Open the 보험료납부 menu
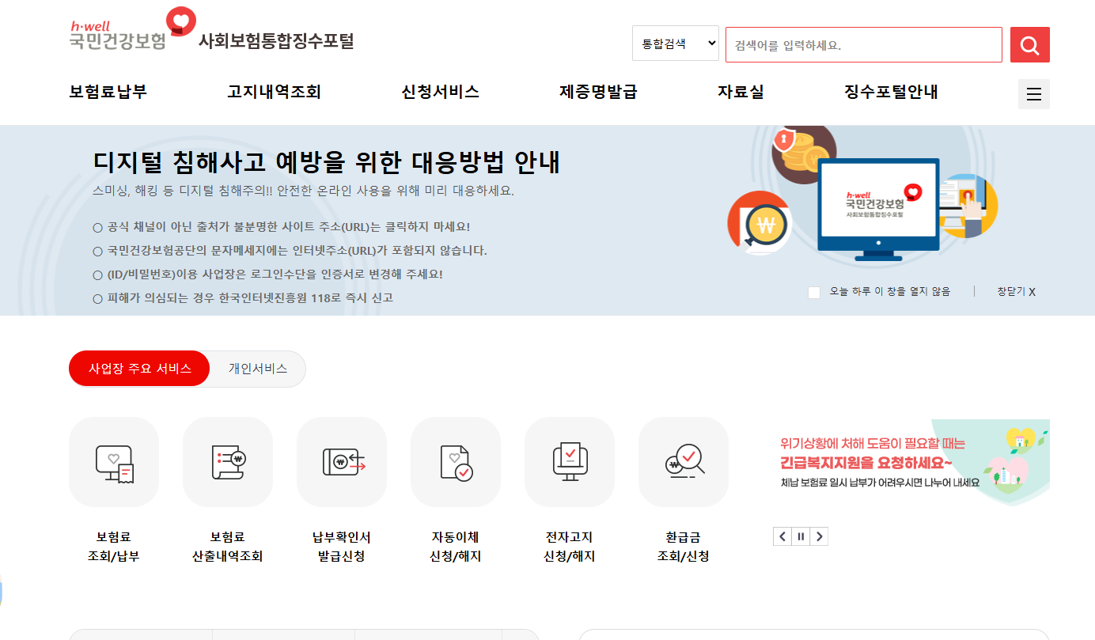Screen dimensions: 1095x640 coord(108,92)
